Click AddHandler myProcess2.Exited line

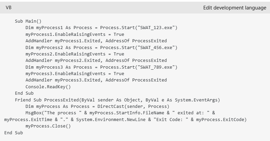coord(96,61)
